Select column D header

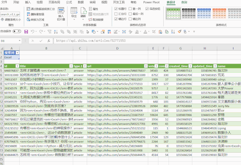[x=117, y=48]
